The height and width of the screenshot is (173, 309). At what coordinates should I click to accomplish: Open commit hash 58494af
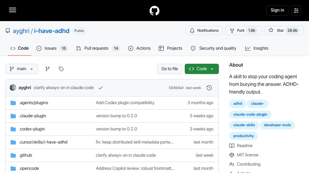tap(176, 88)
